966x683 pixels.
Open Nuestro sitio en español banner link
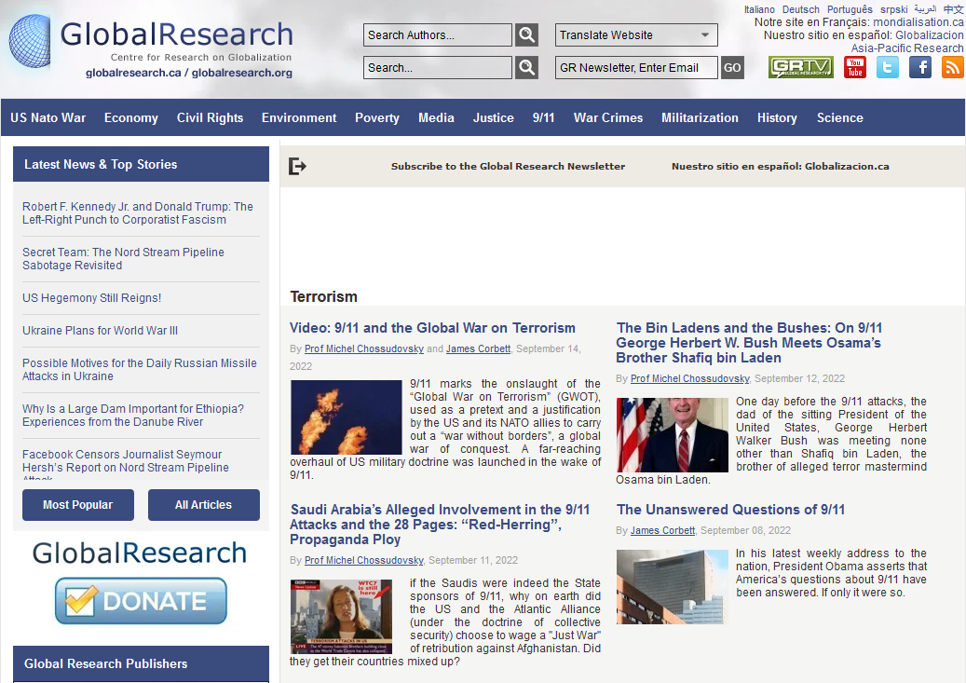click(781, 167)
